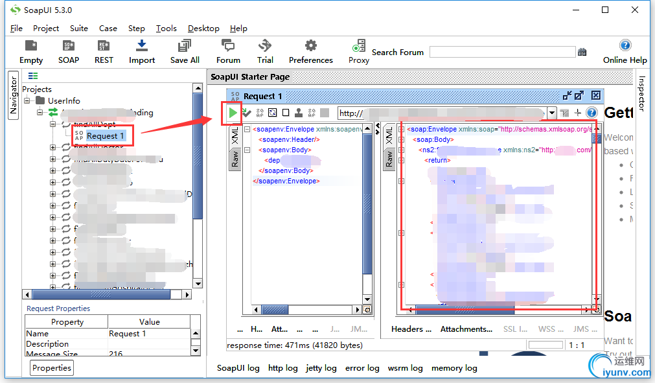655x383 pixels.
Task: Open request help blue question icon
Action: click(592, 113)
